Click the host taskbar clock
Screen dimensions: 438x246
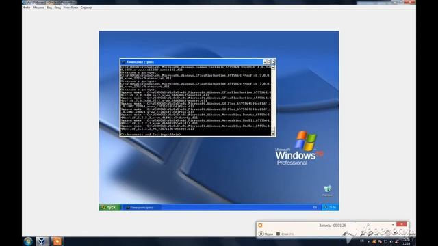pyautogui.click(x=407, y=241)
